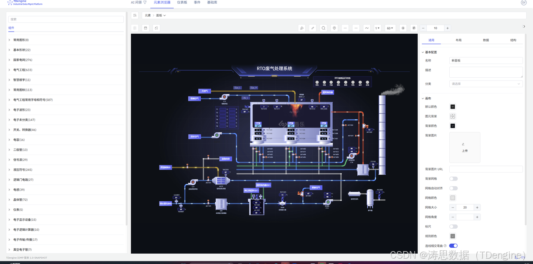Expand the 常用图标(113) category

9,90
